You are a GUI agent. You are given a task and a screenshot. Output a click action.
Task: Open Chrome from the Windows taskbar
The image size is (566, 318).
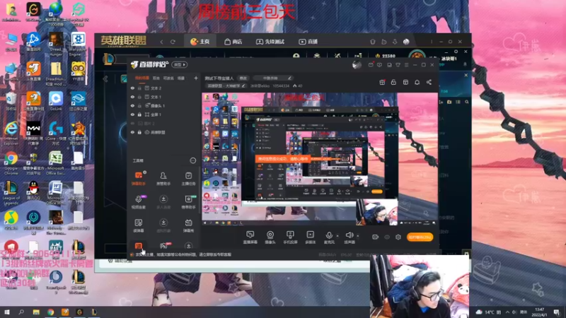[x=50, y=312]
